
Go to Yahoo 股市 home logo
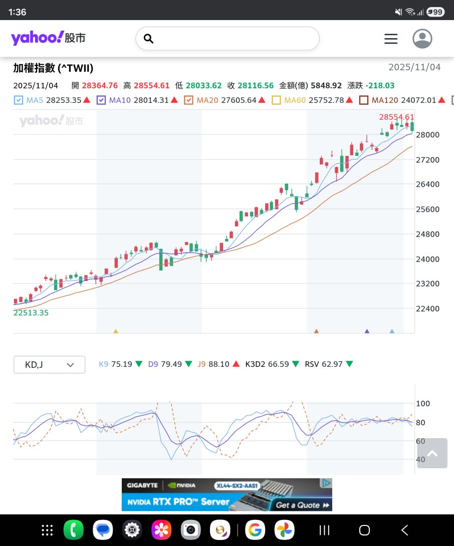[48, 38]
